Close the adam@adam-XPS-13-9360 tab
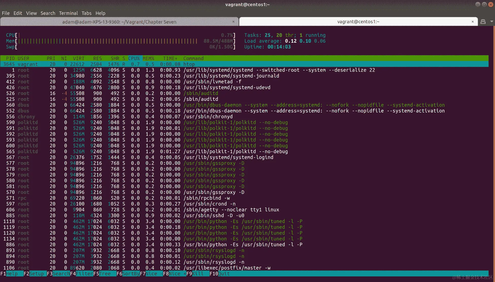 pos(233,22)
